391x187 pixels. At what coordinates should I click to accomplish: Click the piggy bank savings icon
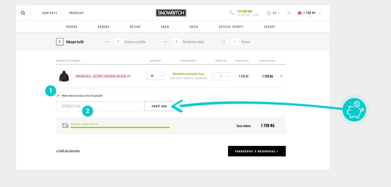click(354, 110)
